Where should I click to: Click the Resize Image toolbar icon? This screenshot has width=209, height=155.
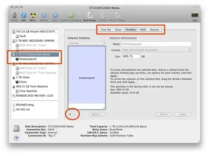(x=117, y=15)
